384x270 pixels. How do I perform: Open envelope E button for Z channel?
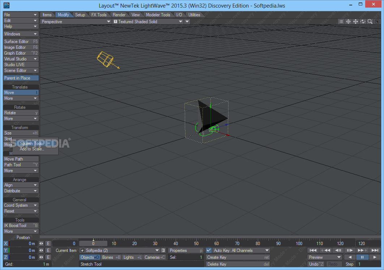pos(48,257)
